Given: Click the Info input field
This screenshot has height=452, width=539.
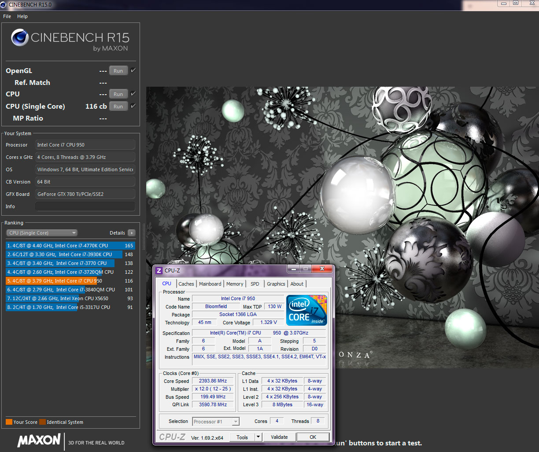Looking at the screenshot, I should click(x=85, y=206).
